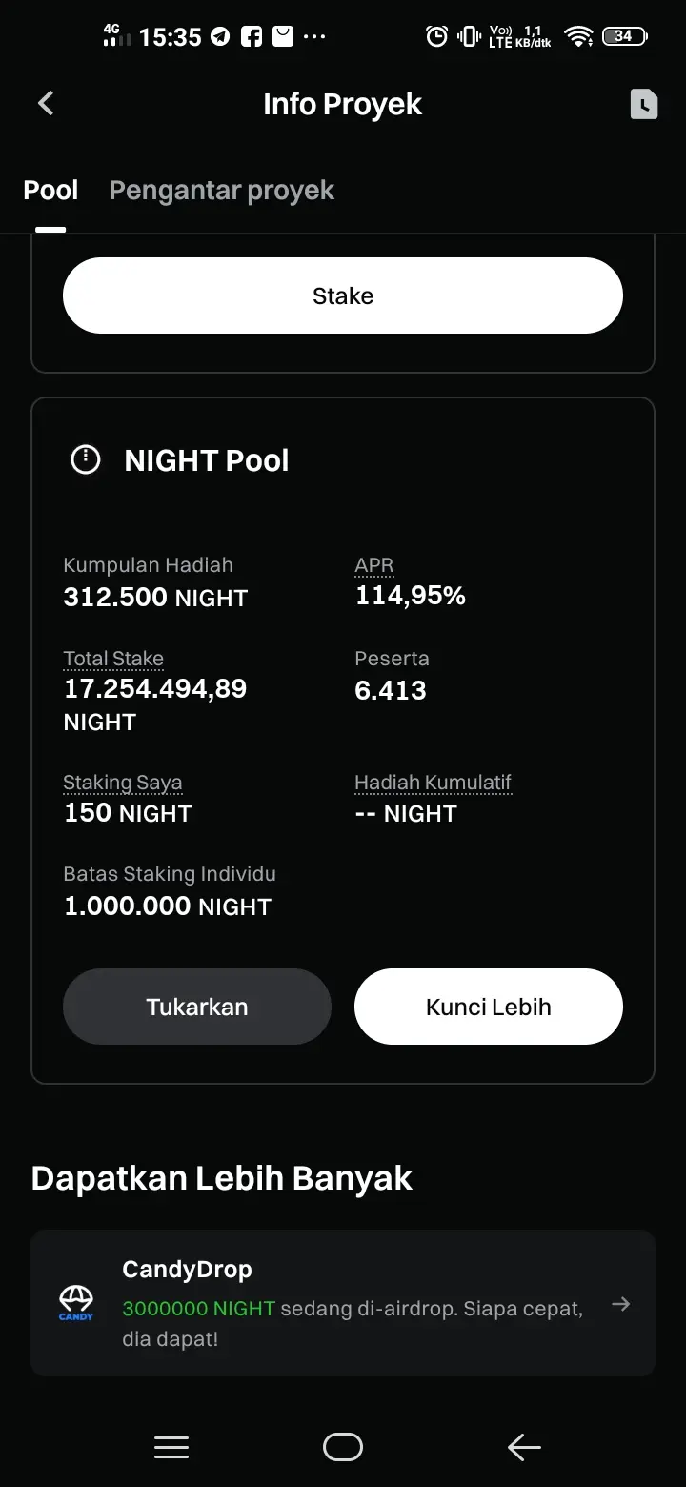Switch to the Pool tab
686x1487 pixels.
tap(50, 190)
